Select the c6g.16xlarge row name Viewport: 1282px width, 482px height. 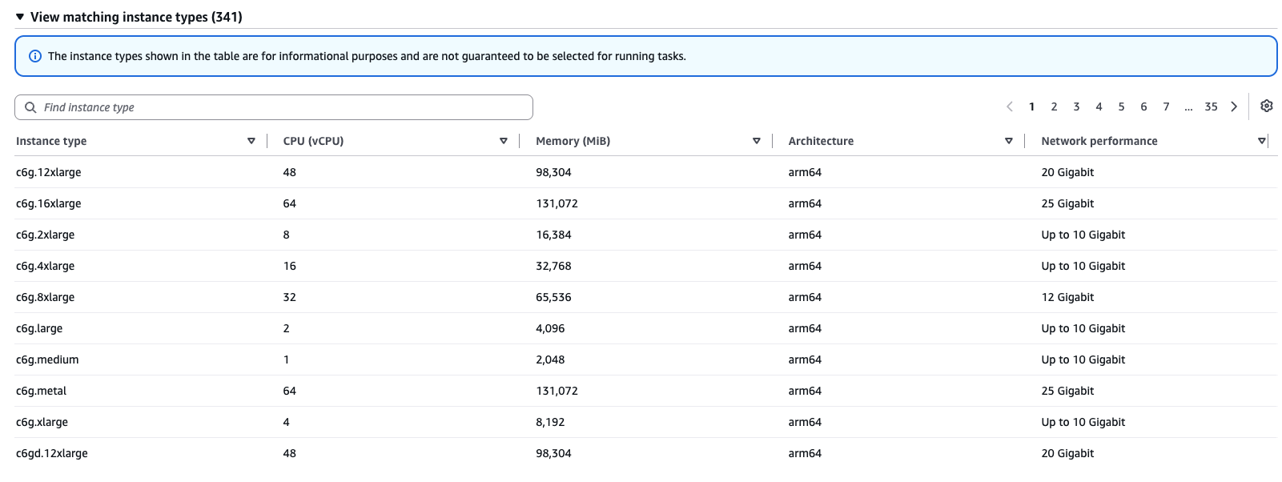[48, 203]
